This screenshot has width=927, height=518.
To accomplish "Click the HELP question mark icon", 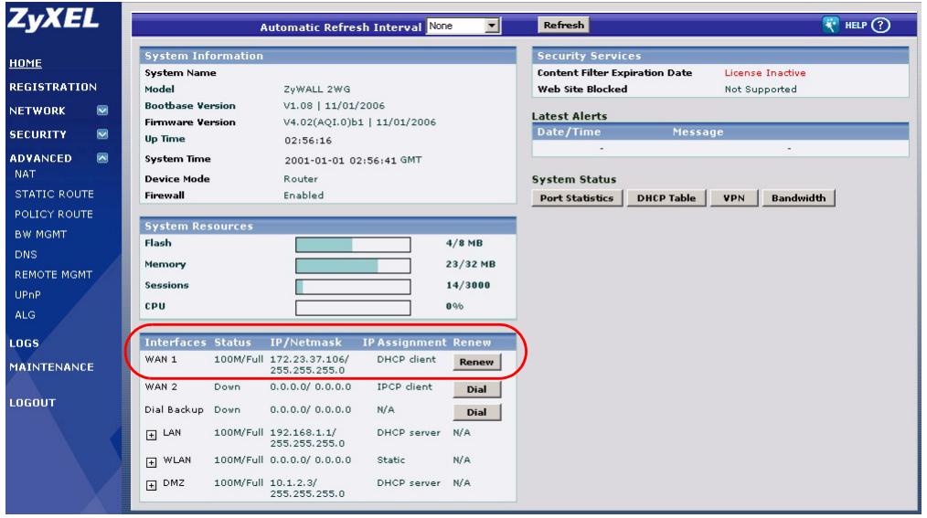I will tap(880, 26).
